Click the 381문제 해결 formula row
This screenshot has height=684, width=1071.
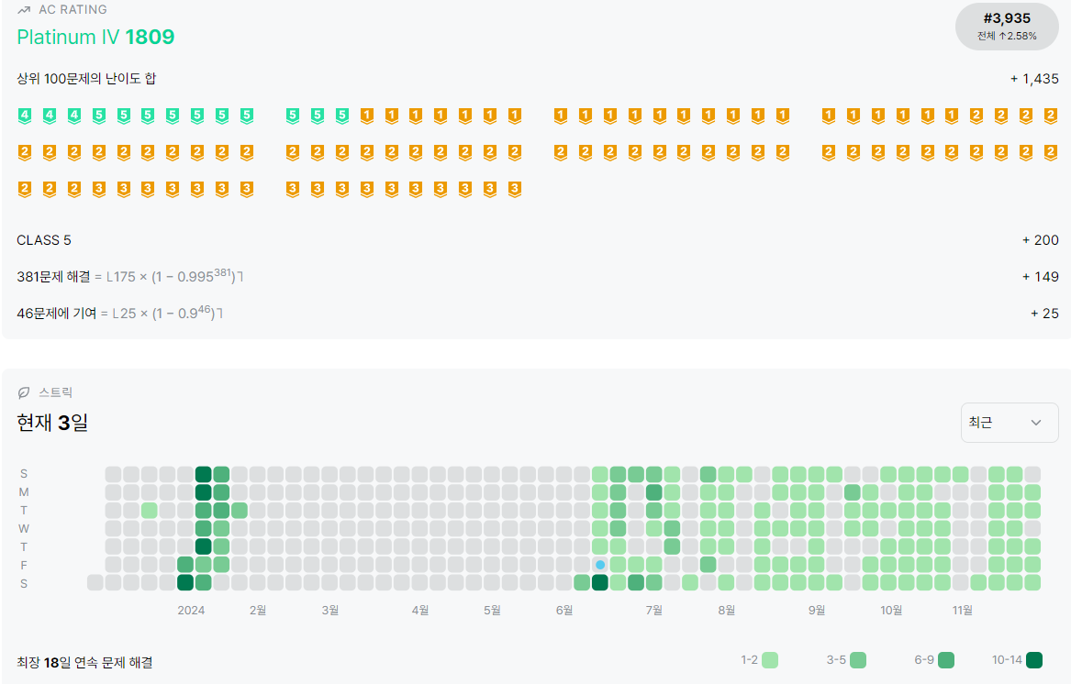pos(538,277)
